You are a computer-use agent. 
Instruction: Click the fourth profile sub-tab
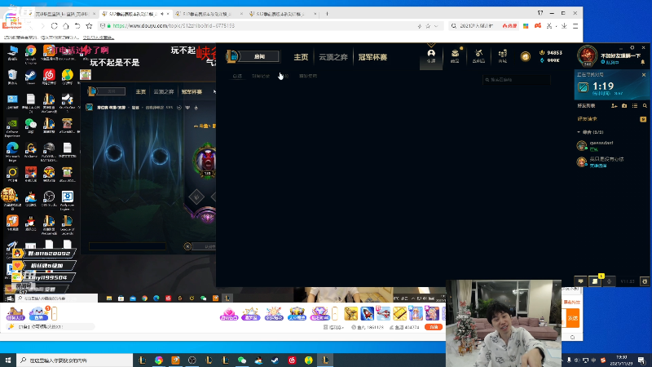pyautogui.click(x=308, y=76)
